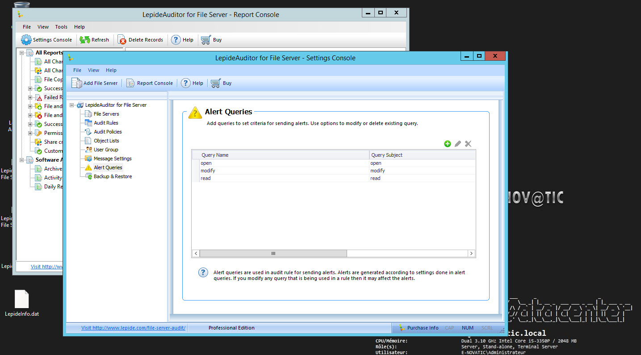Select Share cr... report in Report Console
The image size is (641, 355).
49,142
